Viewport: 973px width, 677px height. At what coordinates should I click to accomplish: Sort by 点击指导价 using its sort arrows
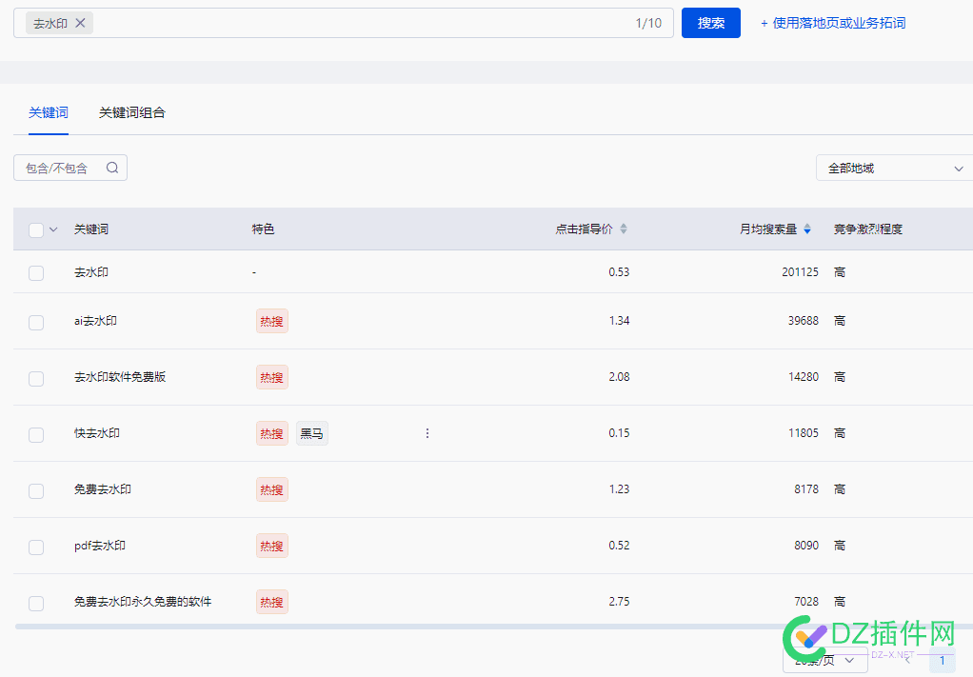[x=623, y=229]
